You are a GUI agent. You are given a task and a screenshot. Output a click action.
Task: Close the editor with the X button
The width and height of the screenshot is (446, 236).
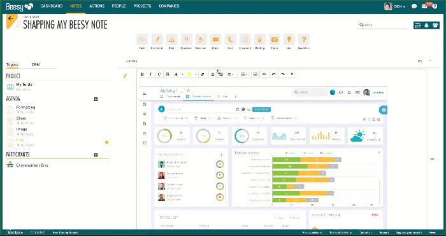coord(292,74)
